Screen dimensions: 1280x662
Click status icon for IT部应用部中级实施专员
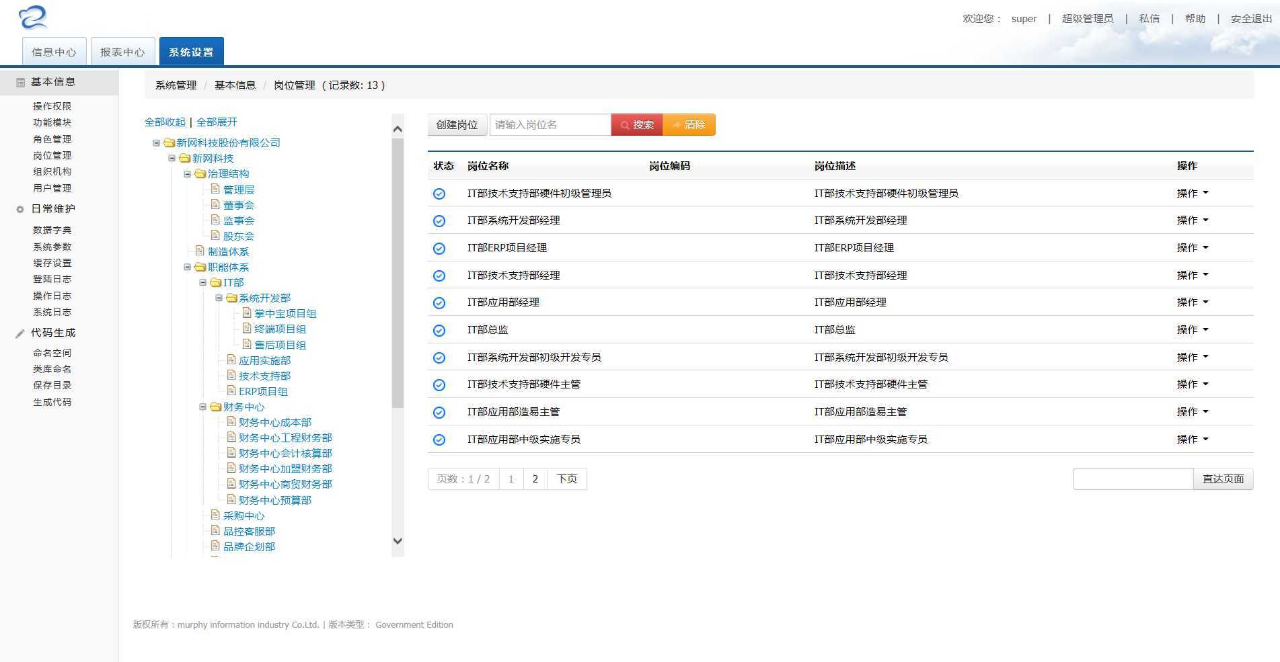(x=439, y=440)
